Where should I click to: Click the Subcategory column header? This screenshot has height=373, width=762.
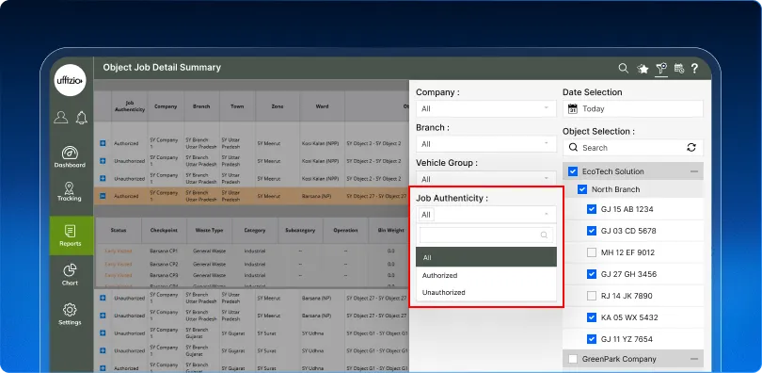click(x=301, y=231)
